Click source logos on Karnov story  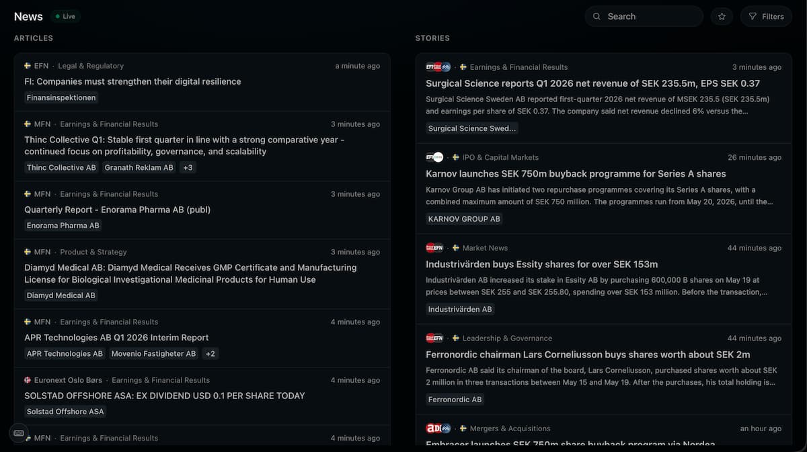[x=434, y=157]
